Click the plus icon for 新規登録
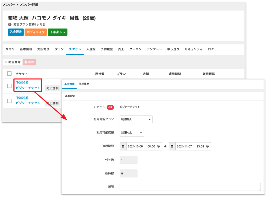This screenshot has width=268, height=197. (x=6, y=62)
